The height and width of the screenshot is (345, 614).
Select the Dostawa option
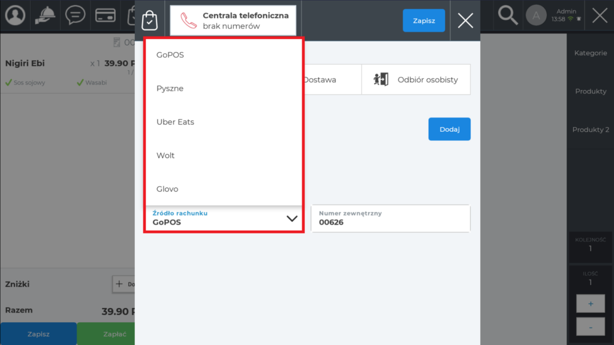332,80
